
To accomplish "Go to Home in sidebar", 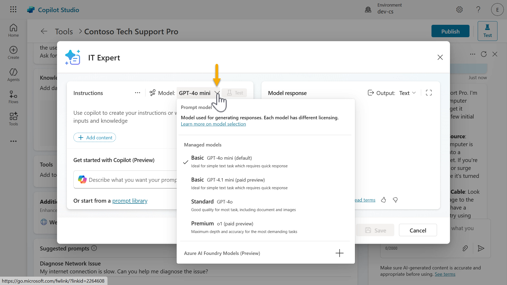I will click(x=13, y=30).
